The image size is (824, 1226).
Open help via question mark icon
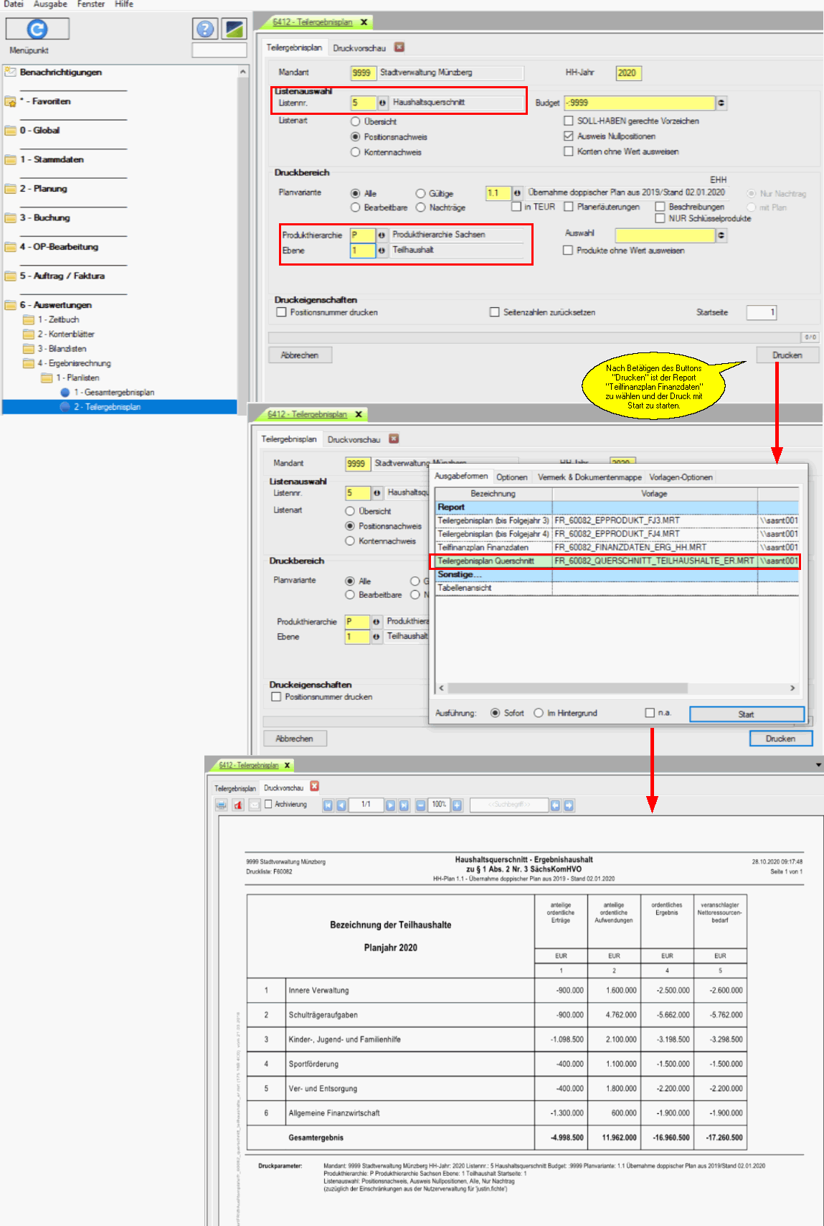(205, 29)
